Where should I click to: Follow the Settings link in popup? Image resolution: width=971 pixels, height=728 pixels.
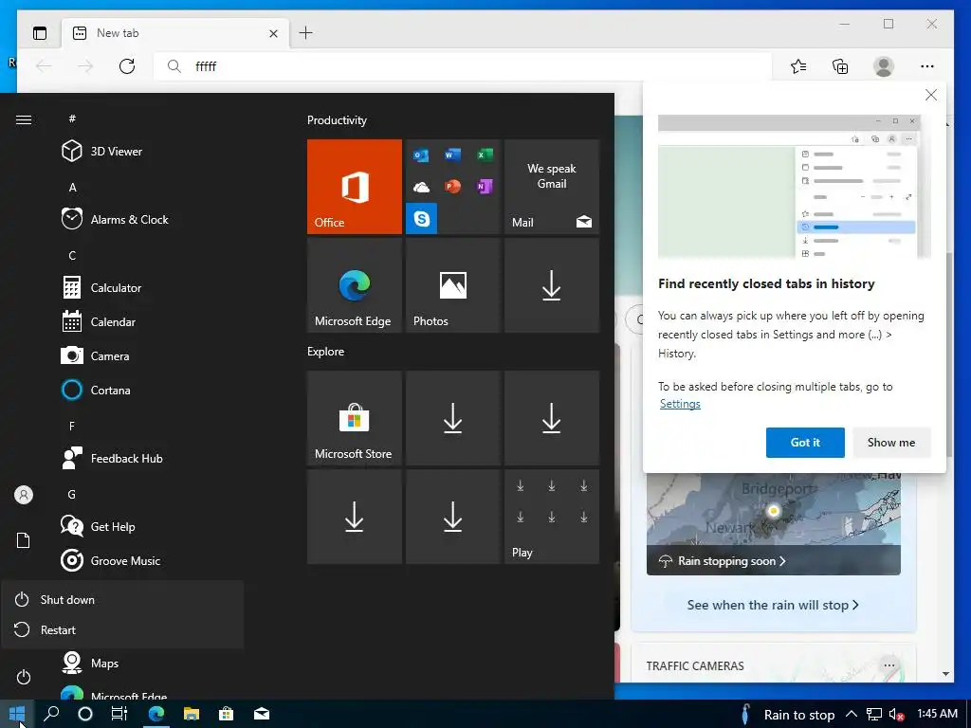click(x=680, y=404)
